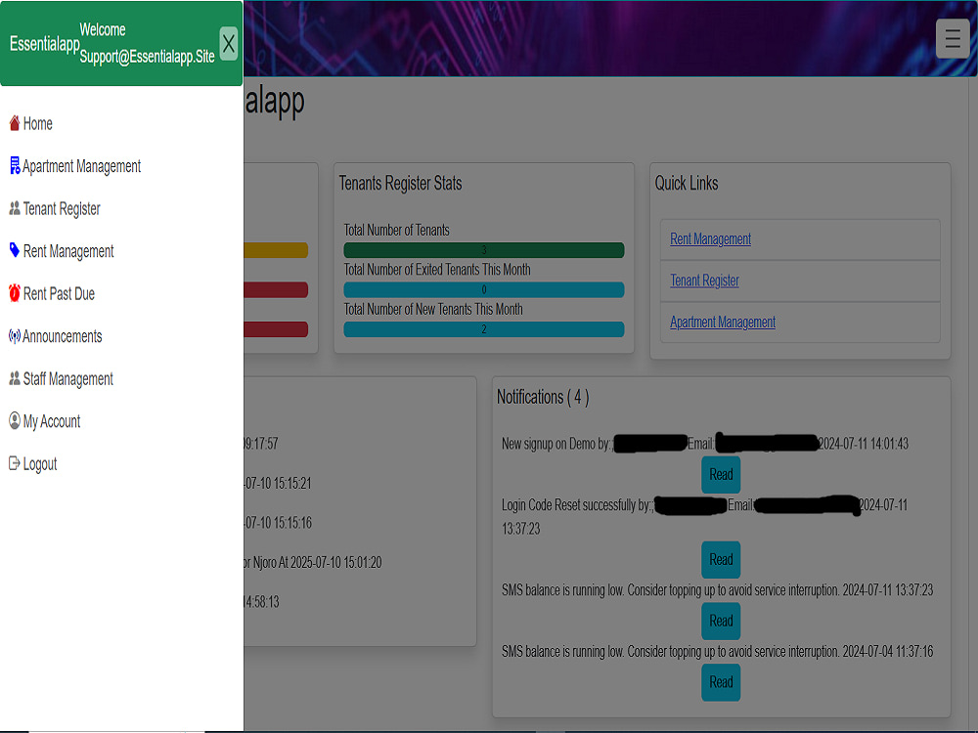The image size is (978, 733).
Task: Mark 2024-07-11 SMS balance notification Read
Action: pos(721,621)
